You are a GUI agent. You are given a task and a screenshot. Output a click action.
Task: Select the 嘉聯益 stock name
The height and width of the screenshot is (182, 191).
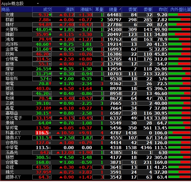coord(12,113)
